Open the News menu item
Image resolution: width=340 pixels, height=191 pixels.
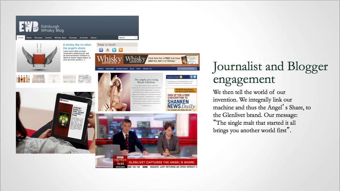[x=29, y=38]
